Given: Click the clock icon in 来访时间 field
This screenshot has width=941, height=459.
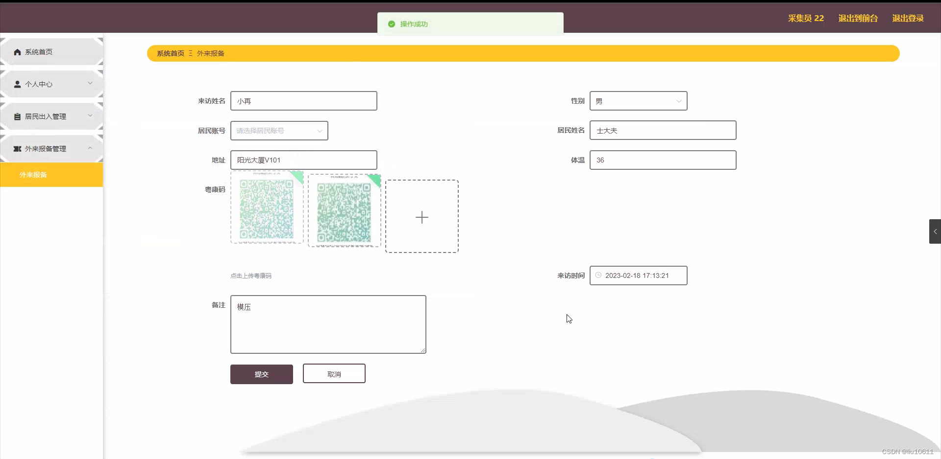Looking at the screenshot, I should (598, 275).
